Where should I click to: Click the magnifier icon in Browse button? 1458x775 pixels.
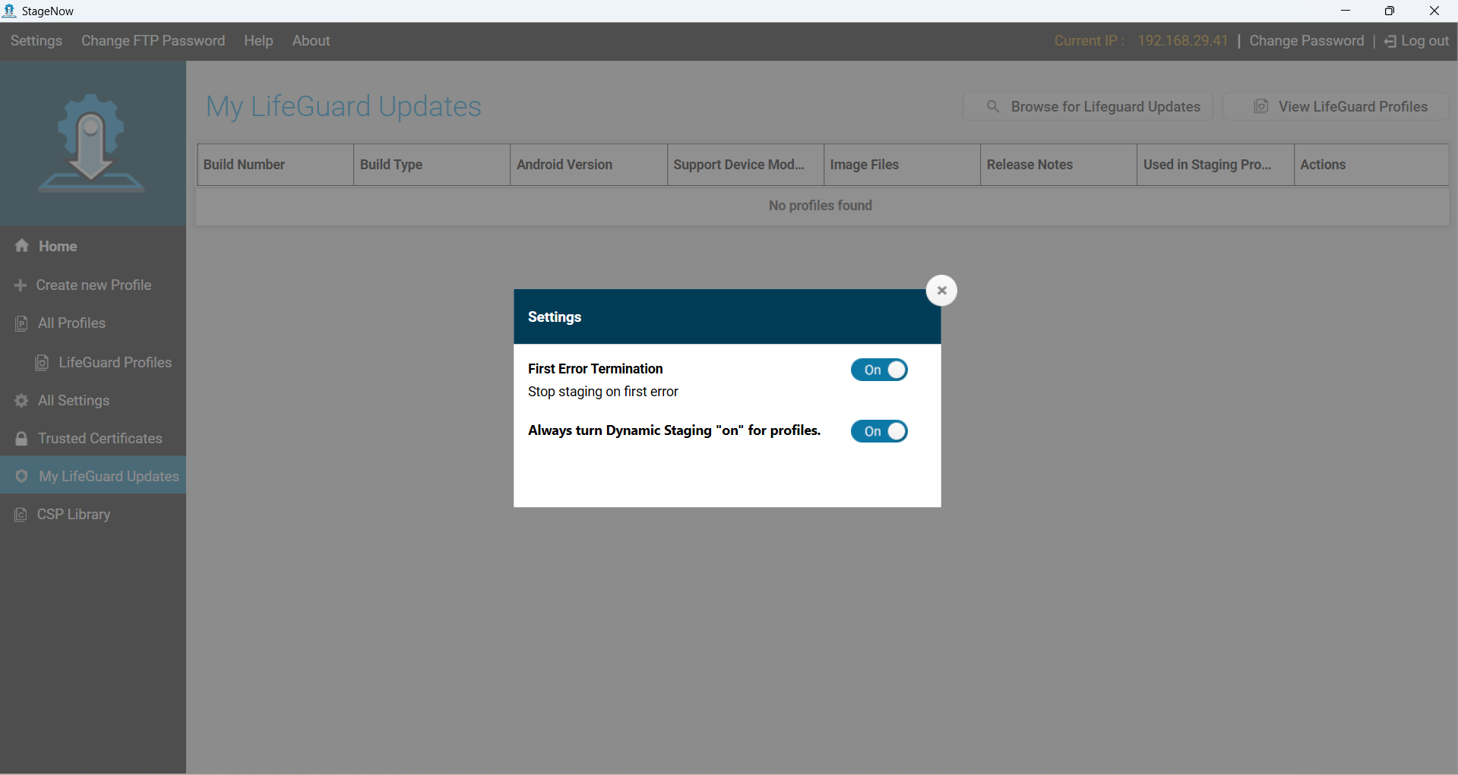pos(993,106)
